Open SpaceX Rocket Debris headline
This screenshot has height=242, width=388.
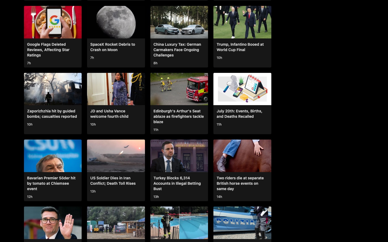pyautogui.click(x=113, y=47)
